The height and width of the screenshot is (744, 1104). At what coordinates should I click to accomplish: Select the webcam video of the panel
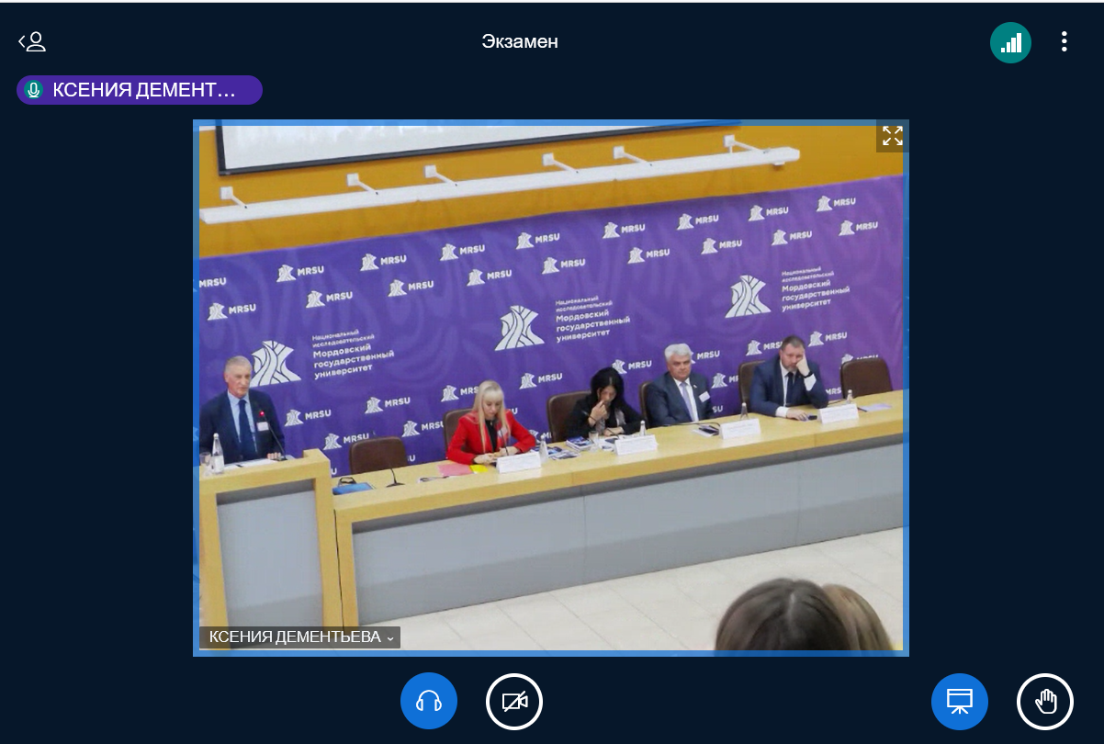pos(551,388)
